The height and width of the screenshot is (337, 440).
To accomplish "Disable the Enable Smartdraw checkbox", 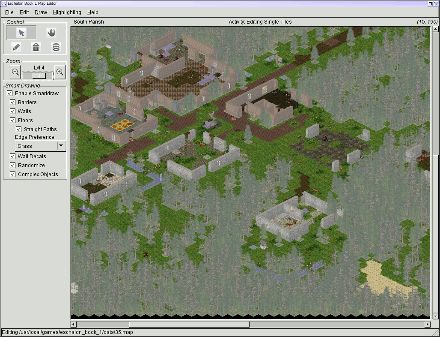I will pos(10,93).
